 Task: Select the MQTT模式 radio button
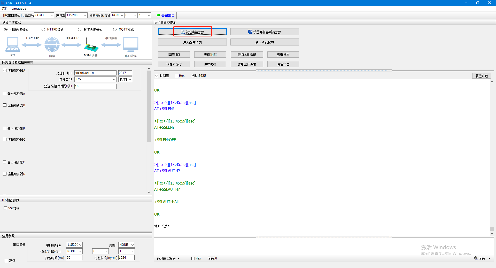click(x=115, y=29)
